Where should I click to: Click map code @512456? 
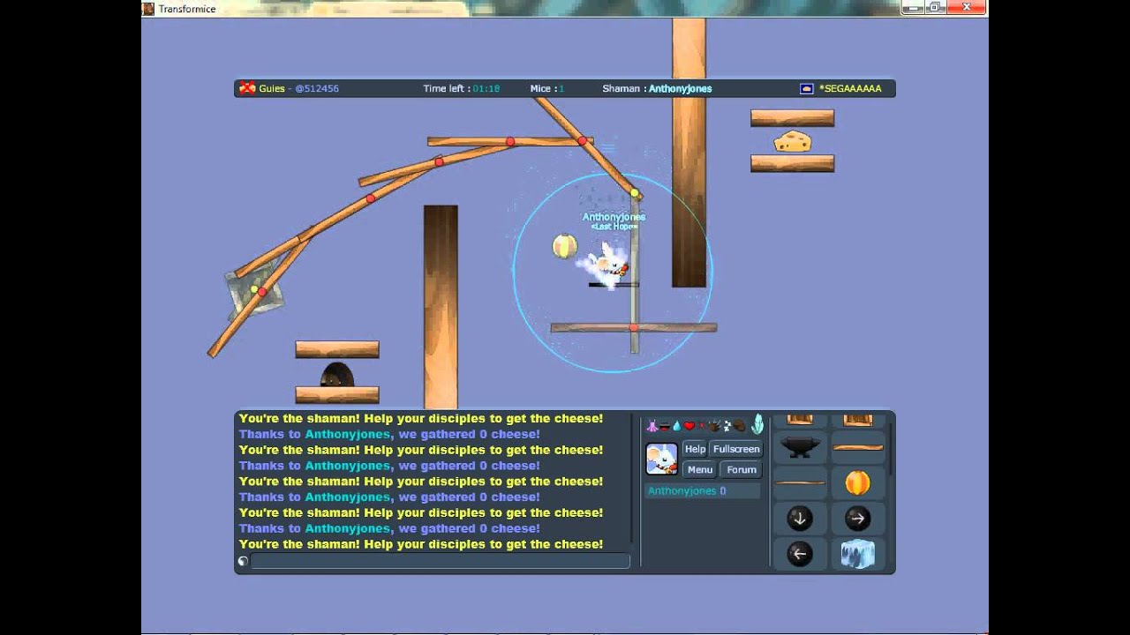tap(317, 88)
